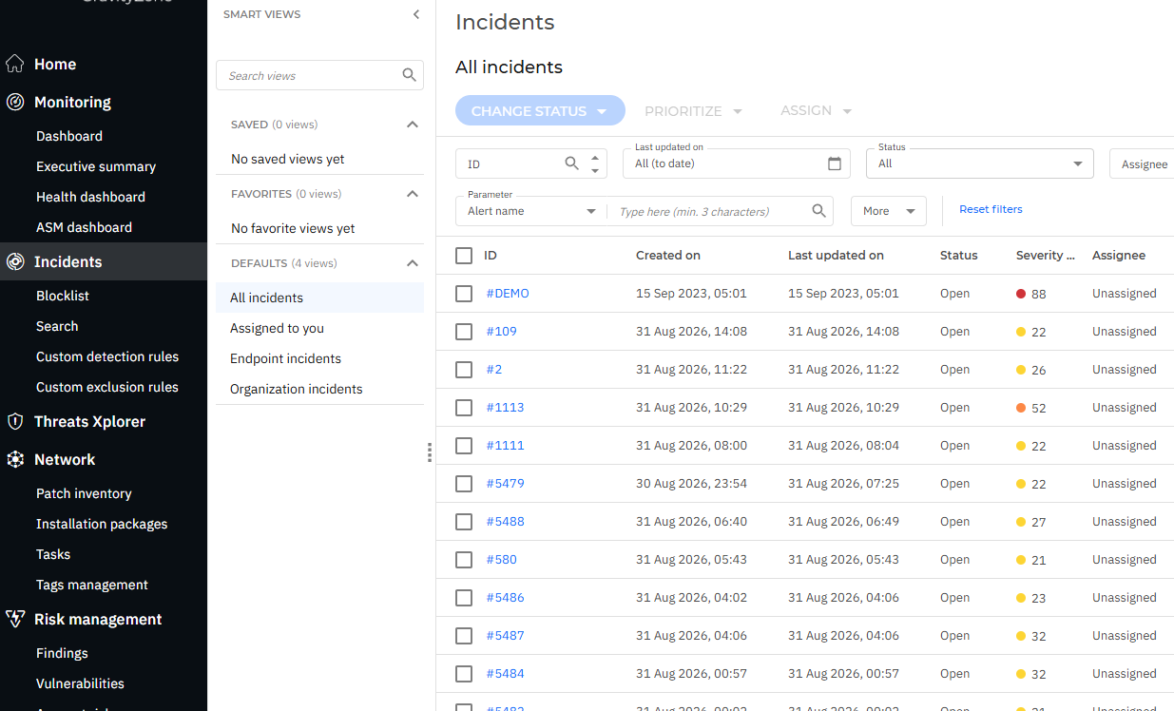Tick the select-all incidents header checkbox
This screenshot has height=711, width=1174.
464,256
